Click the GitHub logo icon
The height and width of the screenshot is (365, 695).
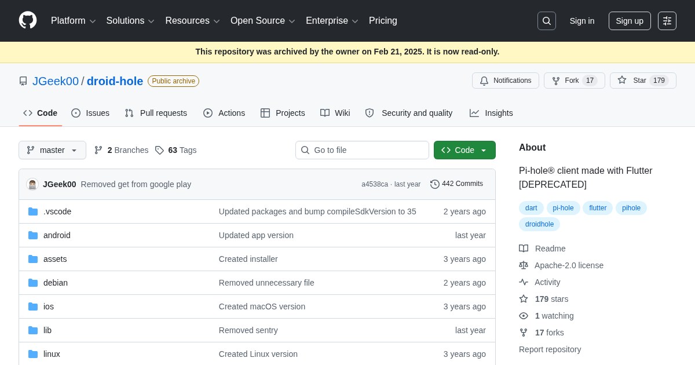(x=28, y=21)
